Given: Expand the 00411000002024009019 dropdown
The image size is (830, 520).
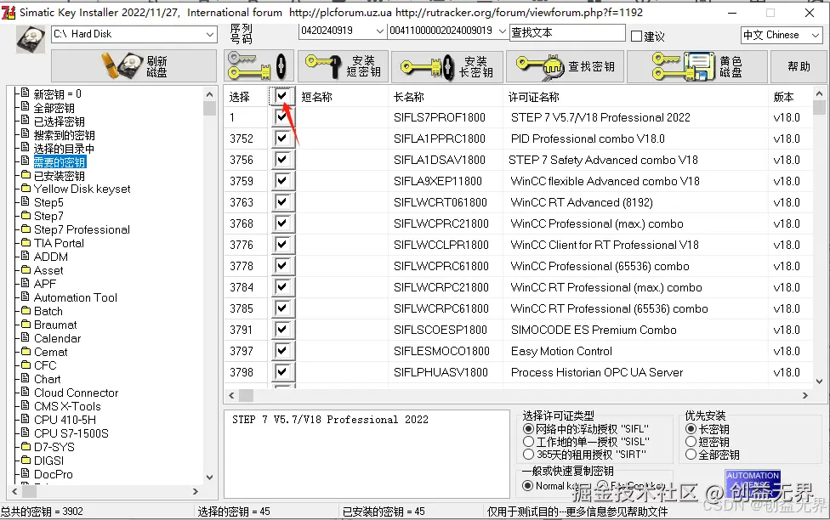Looking at the screenshot, I should tap(502, 31).
